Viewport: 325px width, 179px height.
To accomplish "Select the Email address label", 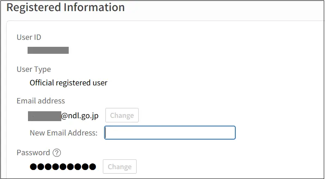I will pyautogui.click(x=41, y=101).
